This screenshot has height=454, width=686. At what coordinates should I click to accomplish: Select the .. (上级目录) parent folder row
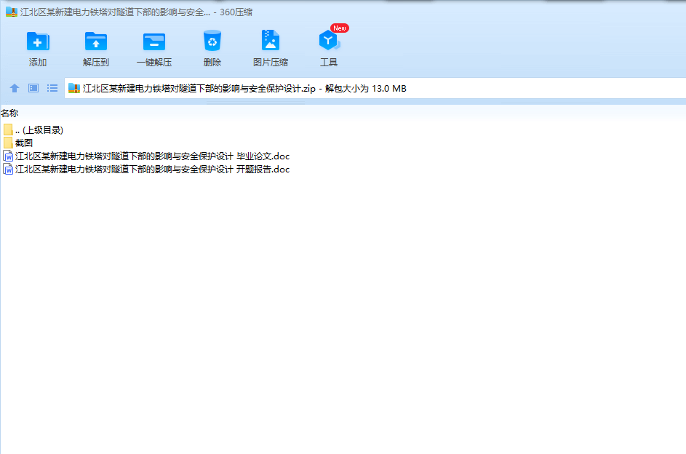coord(33,130)
